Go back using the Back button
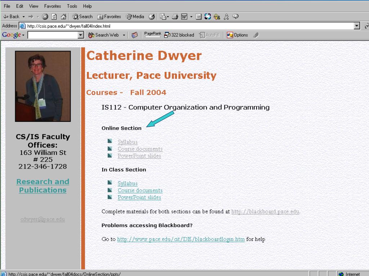Viewport: 369px width, 276px height. (11, 17)
